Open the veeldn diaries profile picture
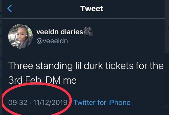 [x=20, y=36]
